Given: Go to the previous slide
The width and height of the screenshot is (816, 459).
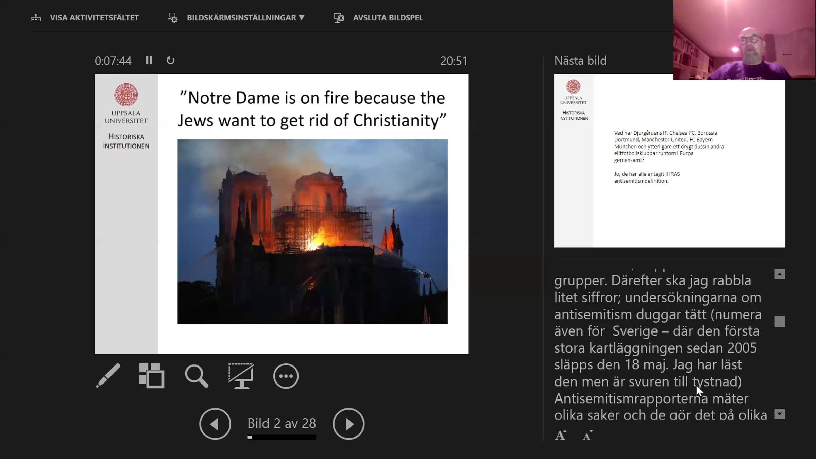Looking at the screenshot, I should pos(215,424).
